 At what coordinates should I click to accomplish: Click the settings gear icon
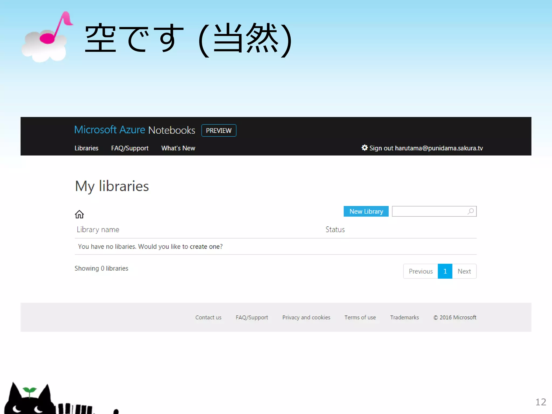(x=364, y=148)
